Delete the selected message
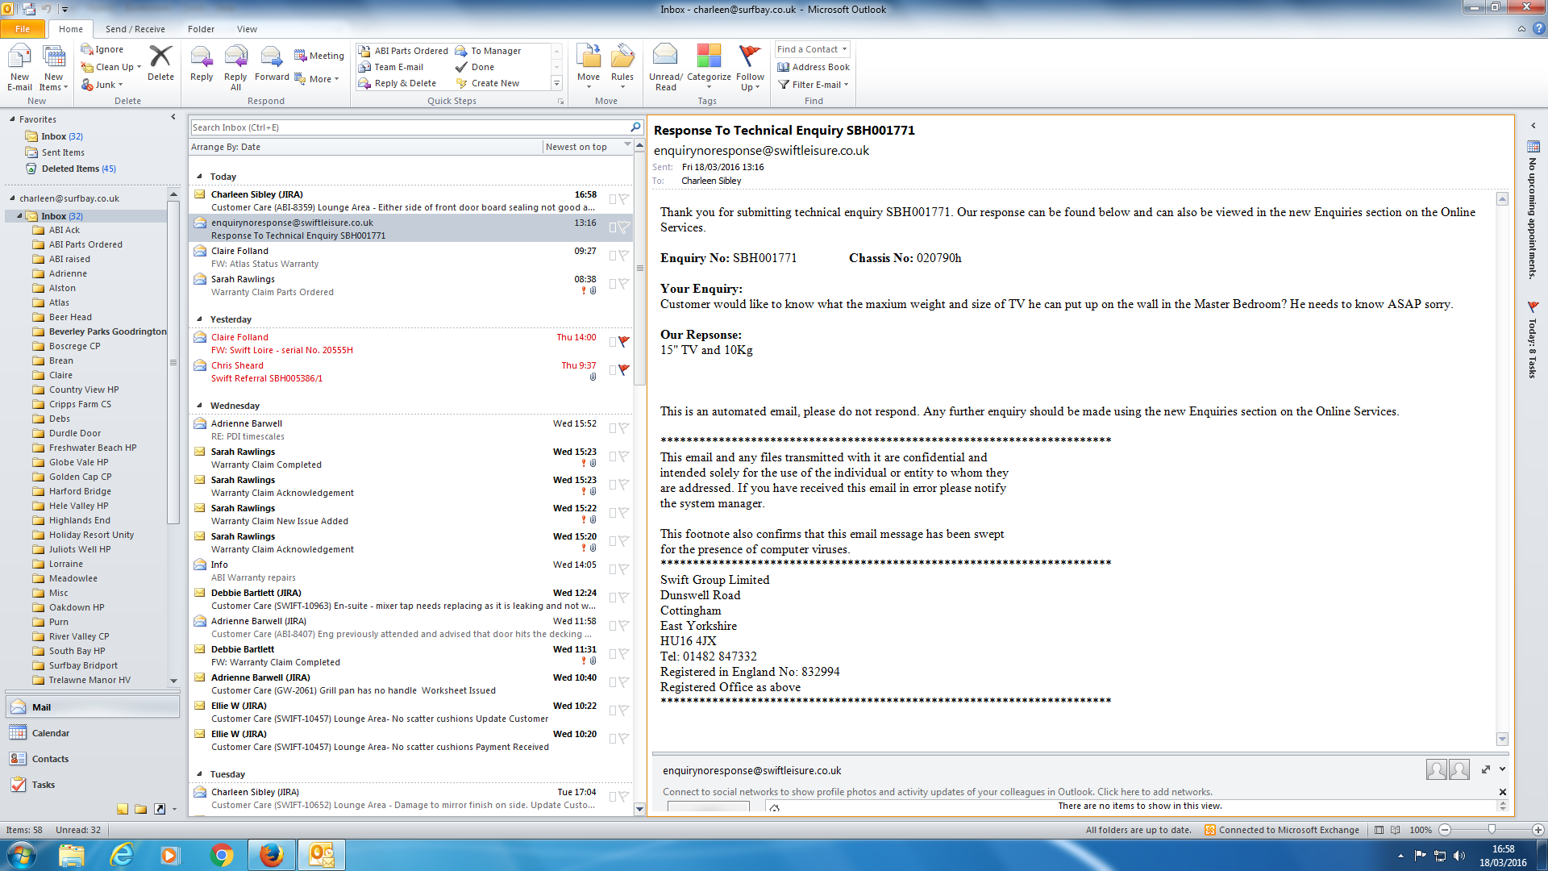Viewport: 1548px width, 871px height. (x=160, y=58)
